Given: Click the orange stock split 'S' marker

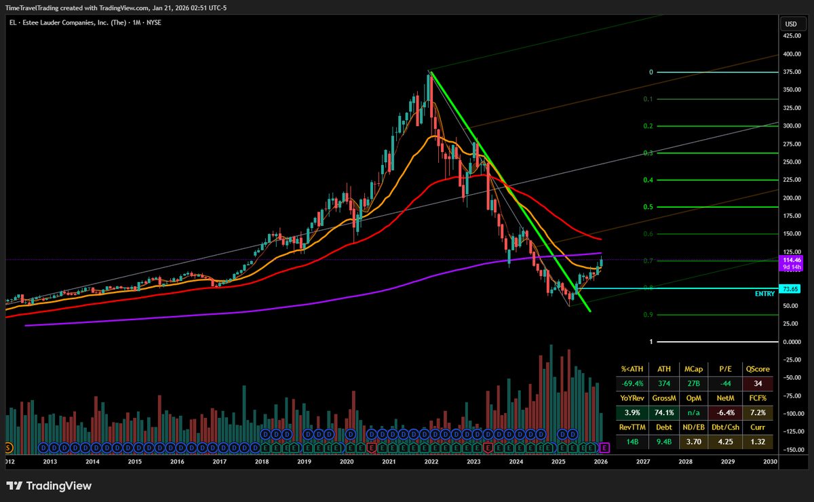Looking at the screenshot, I should click(7, 448).
